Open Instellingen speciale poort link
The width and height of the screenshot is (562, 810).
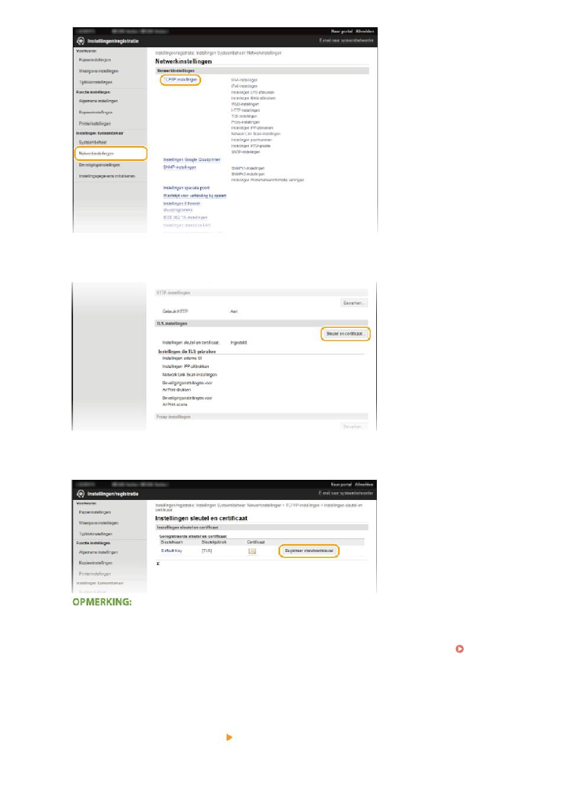coord(186,188)
